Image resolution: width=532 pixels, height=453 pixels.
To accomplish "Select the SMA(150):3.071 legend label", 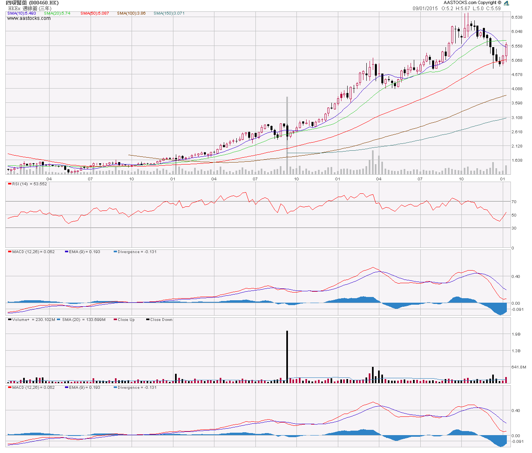I will [x=169, y=13].
